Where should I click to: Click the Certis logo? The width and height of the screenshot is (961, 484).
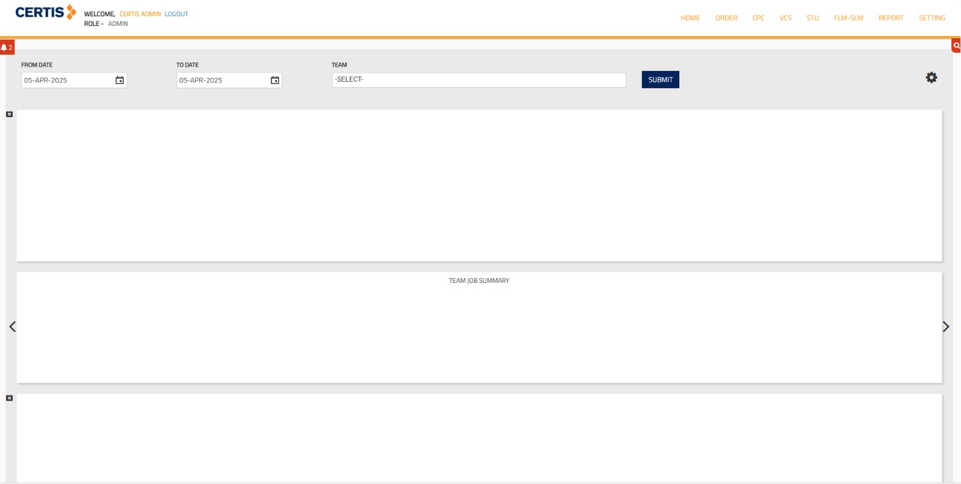[x=46, y=13]
